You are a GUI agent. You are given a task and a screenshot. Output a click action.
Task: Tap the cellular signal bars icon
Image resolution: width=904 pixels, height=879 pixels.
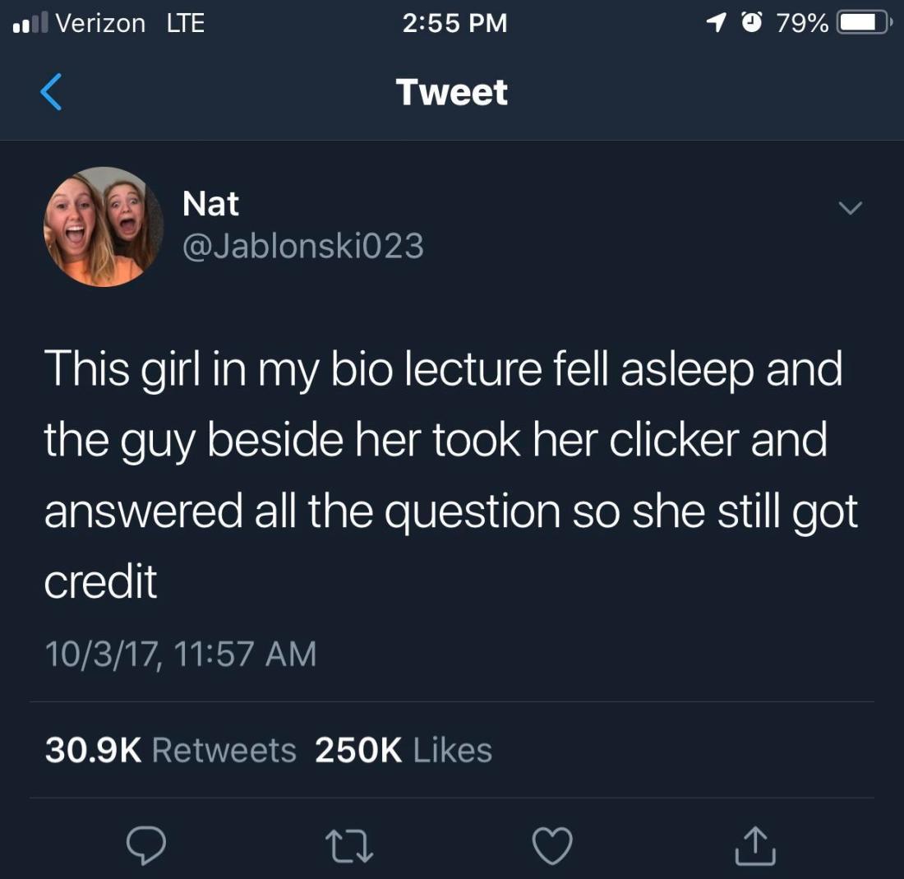pyautogui.click(x=30, y=23)
